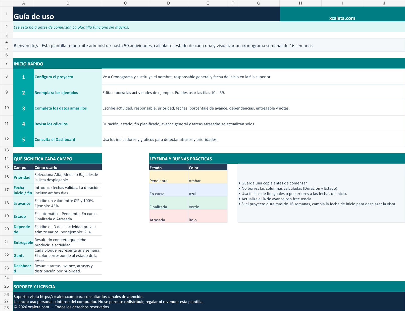This screenshot has width=405, height=311.
Task: Click the 'Atrasada' legend cell
Action: 168,216
